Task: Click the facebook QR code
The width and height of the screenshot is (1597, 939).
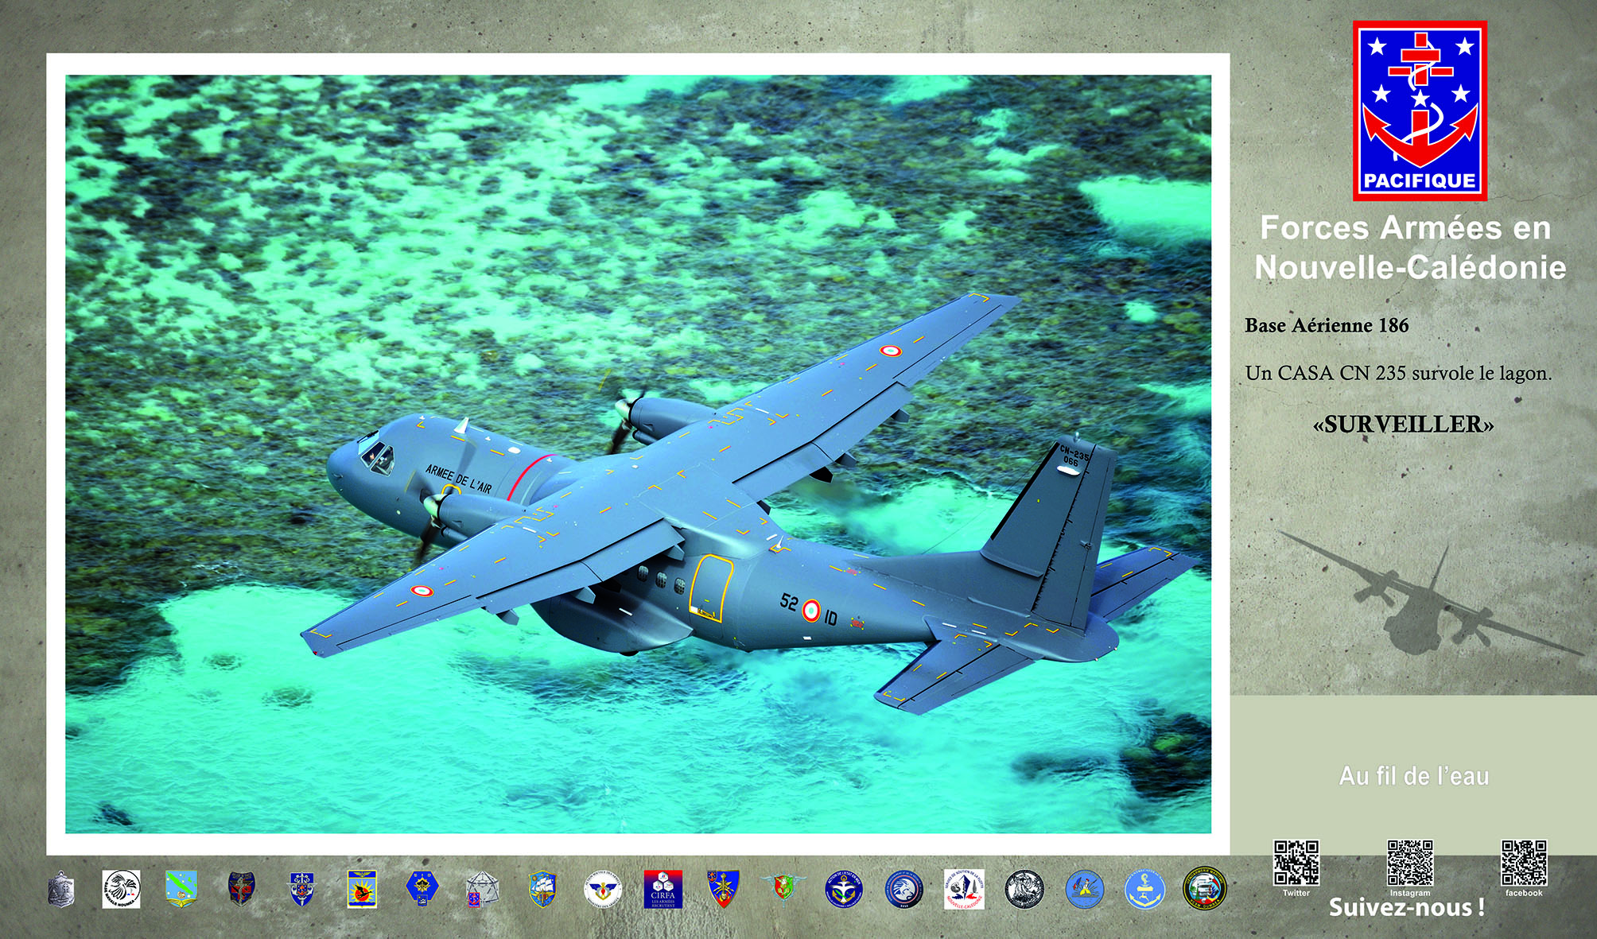Action: click(1524, 863)
